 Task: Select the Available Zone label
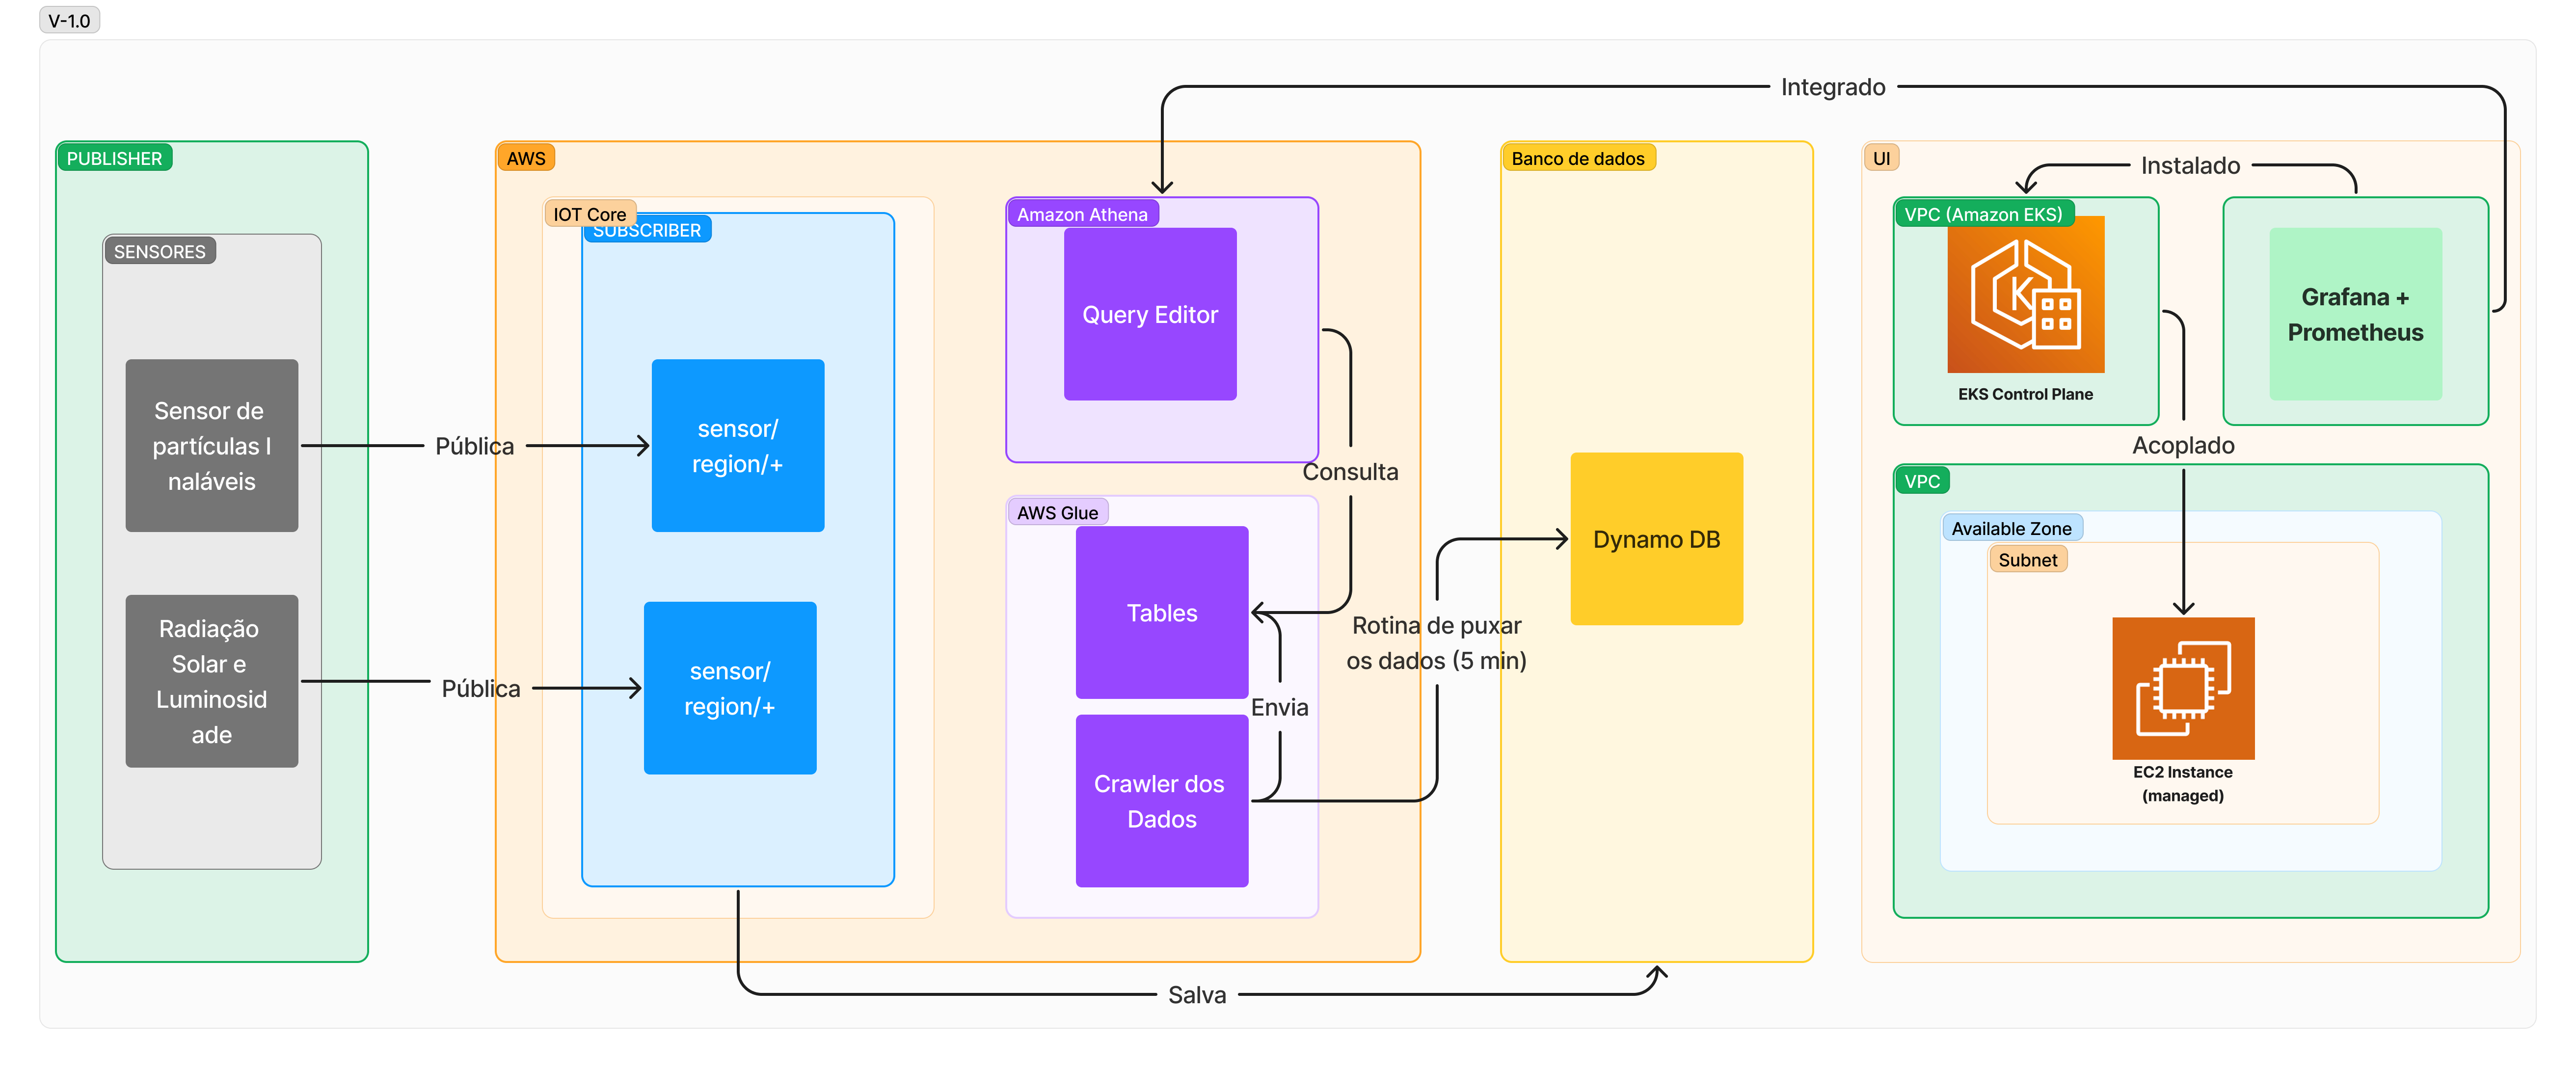(2012, 528)
